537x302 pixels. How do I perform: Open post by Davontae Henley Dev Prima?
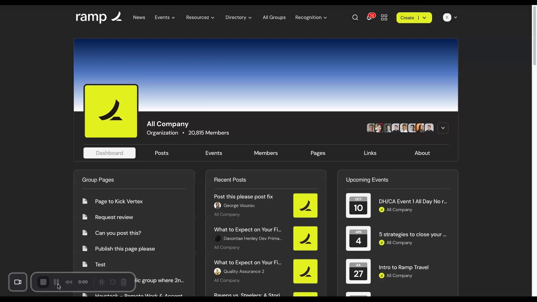(248, 229)
